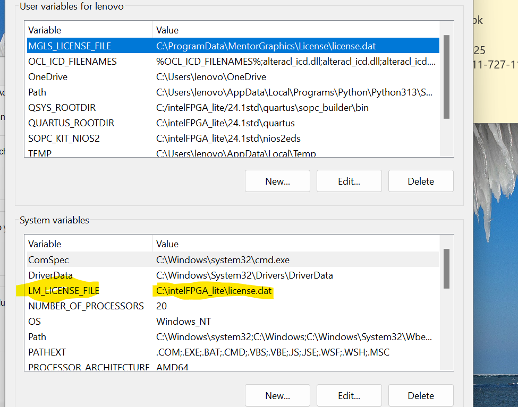Click Delete button under User variables

(421, 181)
